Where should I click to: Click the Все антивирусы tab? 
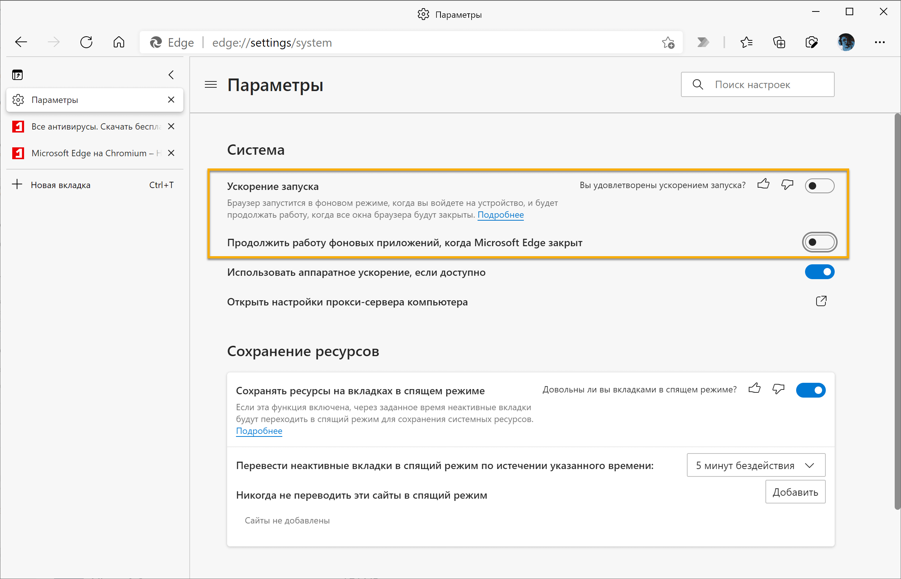click(94, 126)
